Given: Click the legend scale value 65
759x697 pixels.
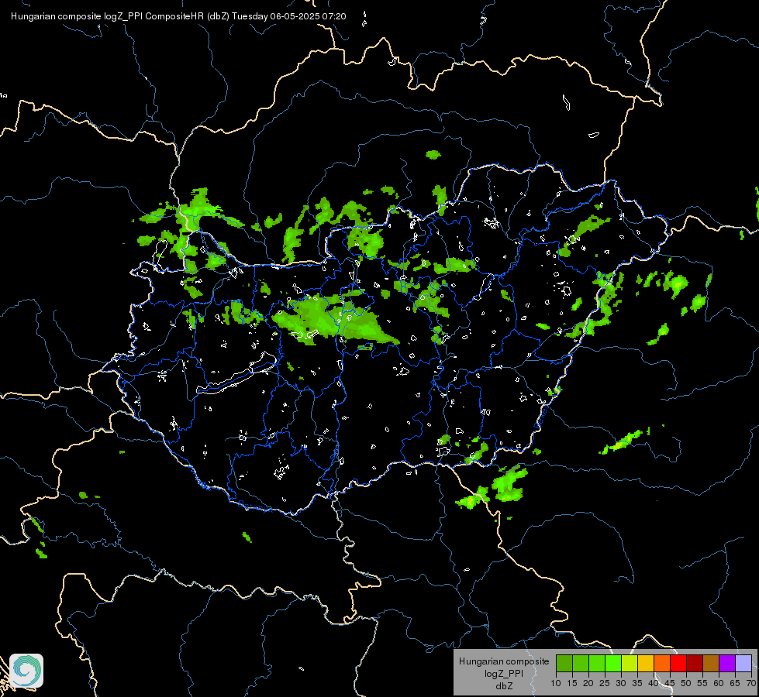Looking at the screenshot, I should [x=735, y=684].
